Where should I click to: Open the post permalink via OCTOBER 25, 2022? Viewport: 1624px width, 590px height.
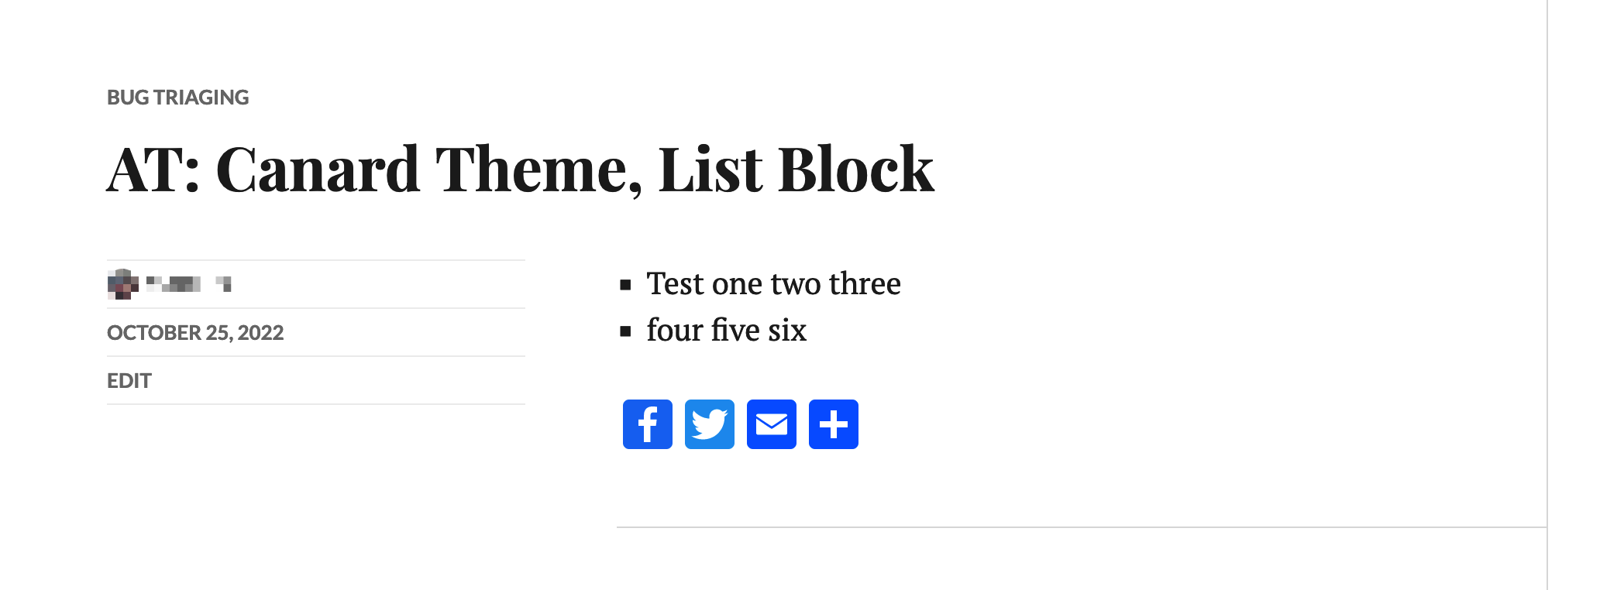tap(195, 332)
